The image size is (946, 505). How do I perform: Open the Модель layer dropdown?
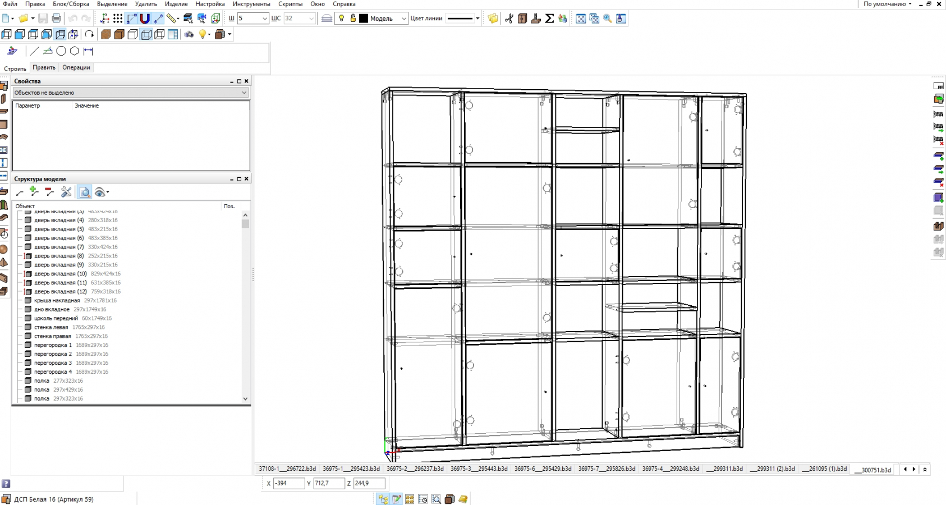pyautogui.click(x=403, y=19)
